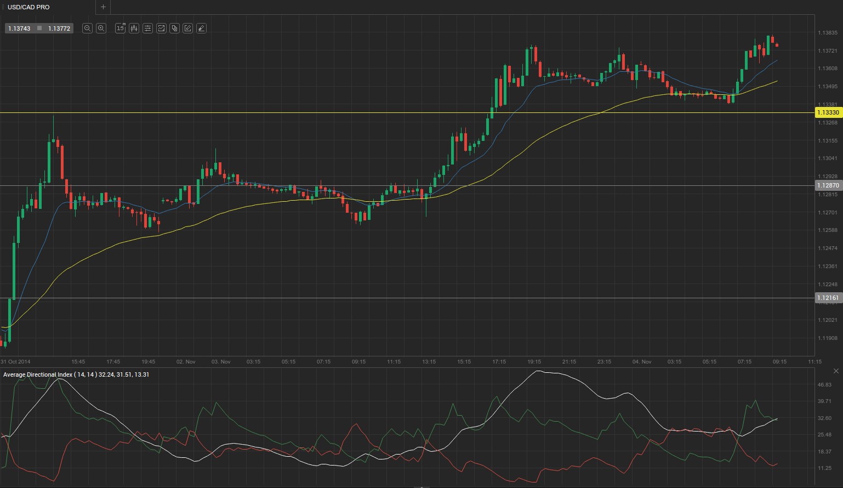Screen dimensions: 843x488
Task: Open the 15-minute timeframe selector
Action: [x=120, y=29]
